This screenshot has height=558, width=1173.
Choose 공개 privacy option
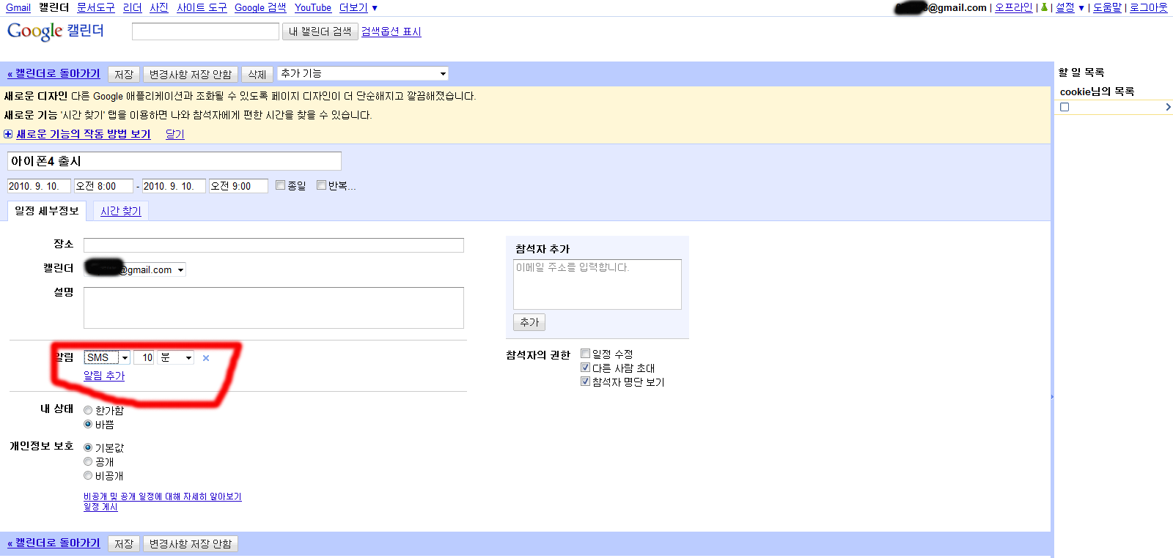(88, 461)
